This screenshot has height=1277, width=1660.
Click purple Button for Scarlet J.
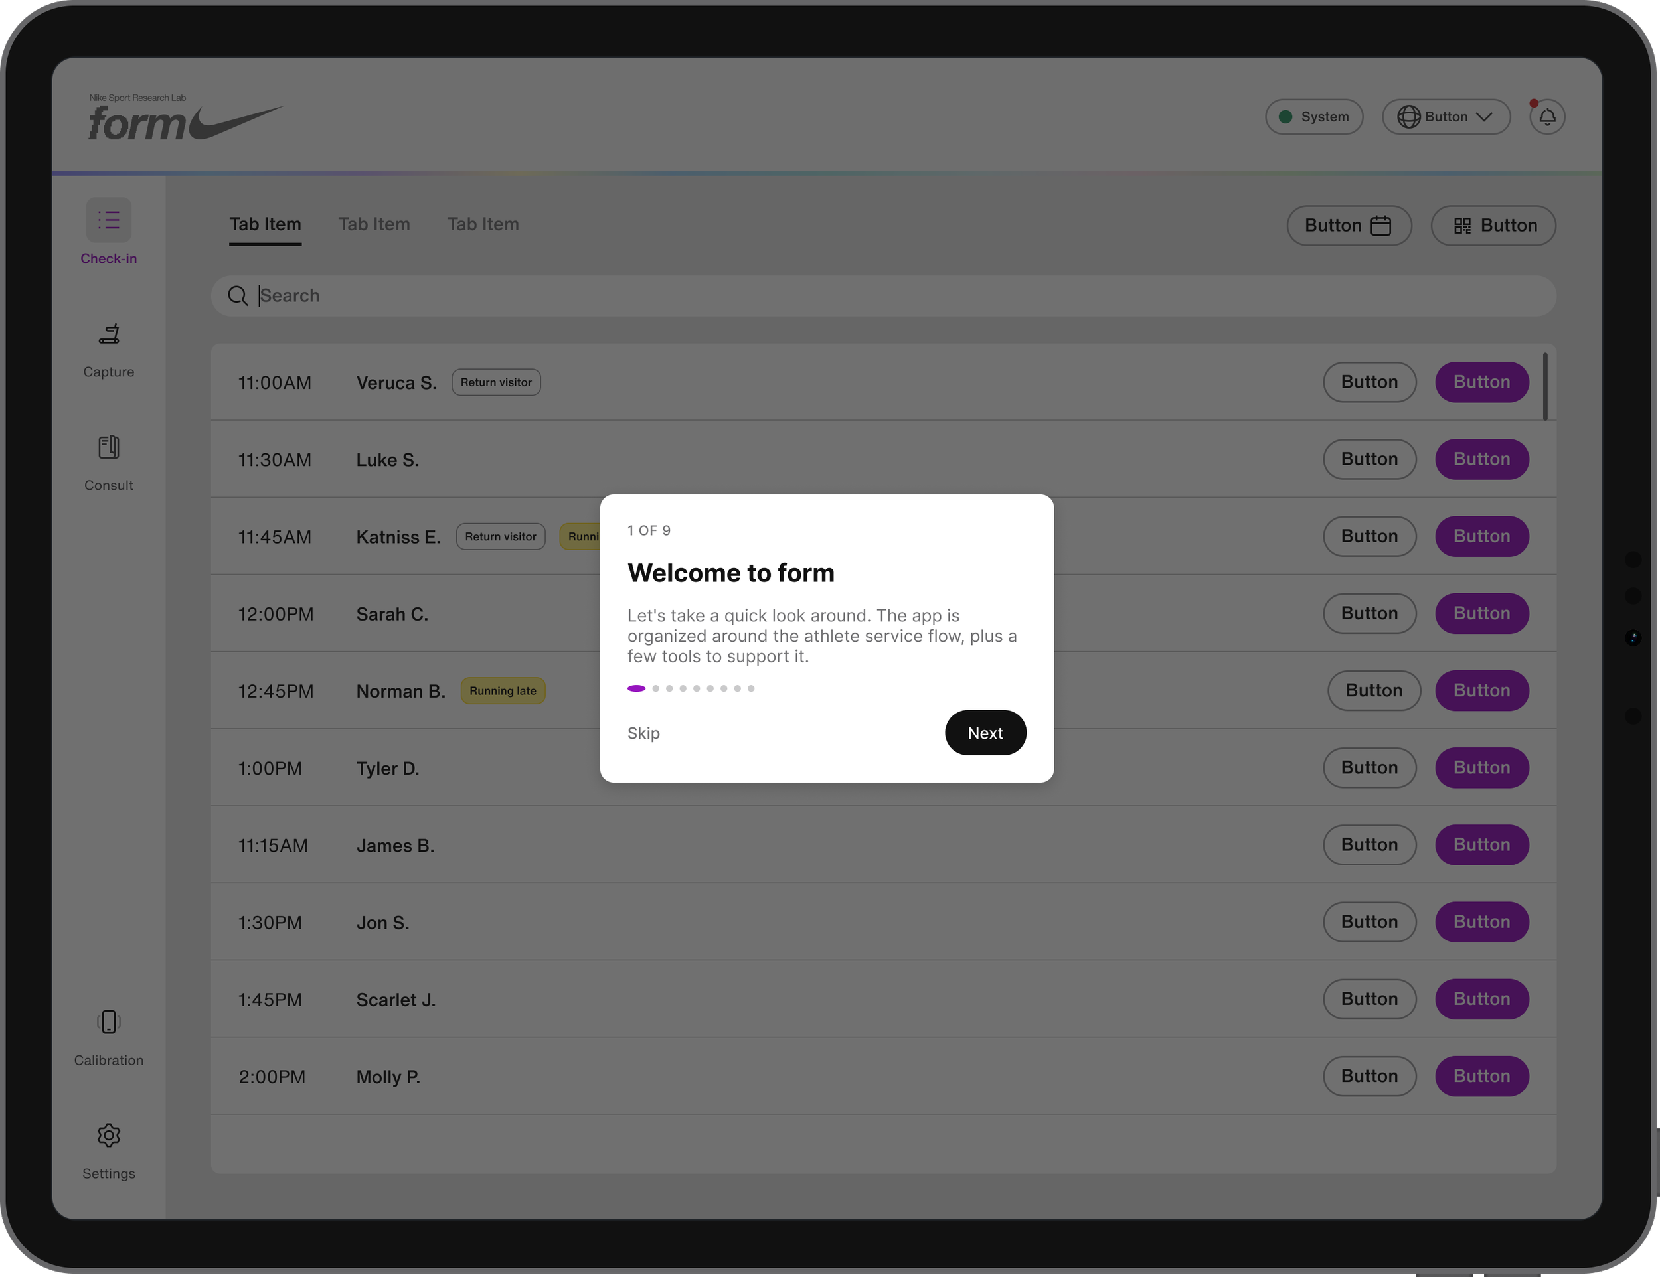point(1481,999)
